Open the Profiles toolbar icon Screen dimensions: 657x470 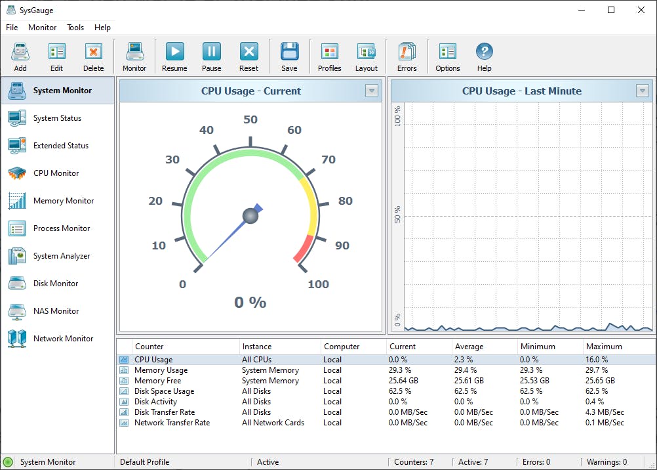329,56
